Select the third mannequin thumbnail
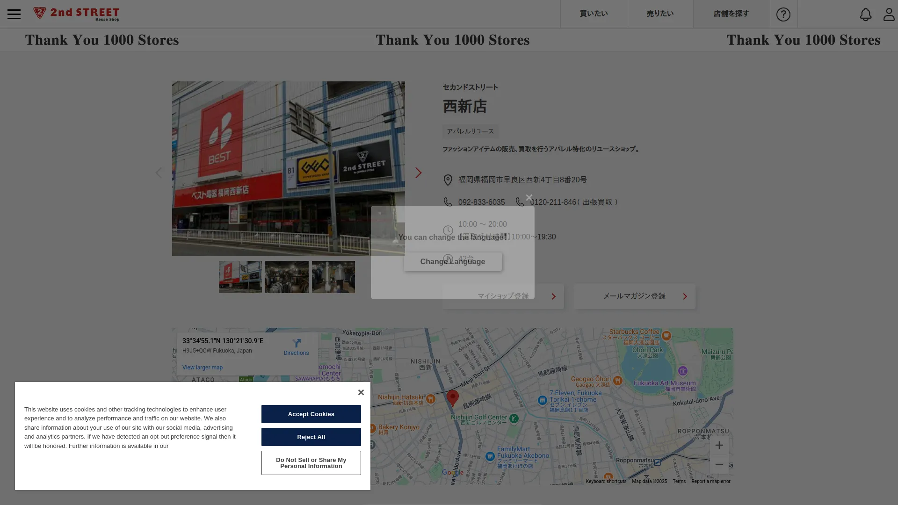Screen dimensions: 898x505 click(333, 277)
